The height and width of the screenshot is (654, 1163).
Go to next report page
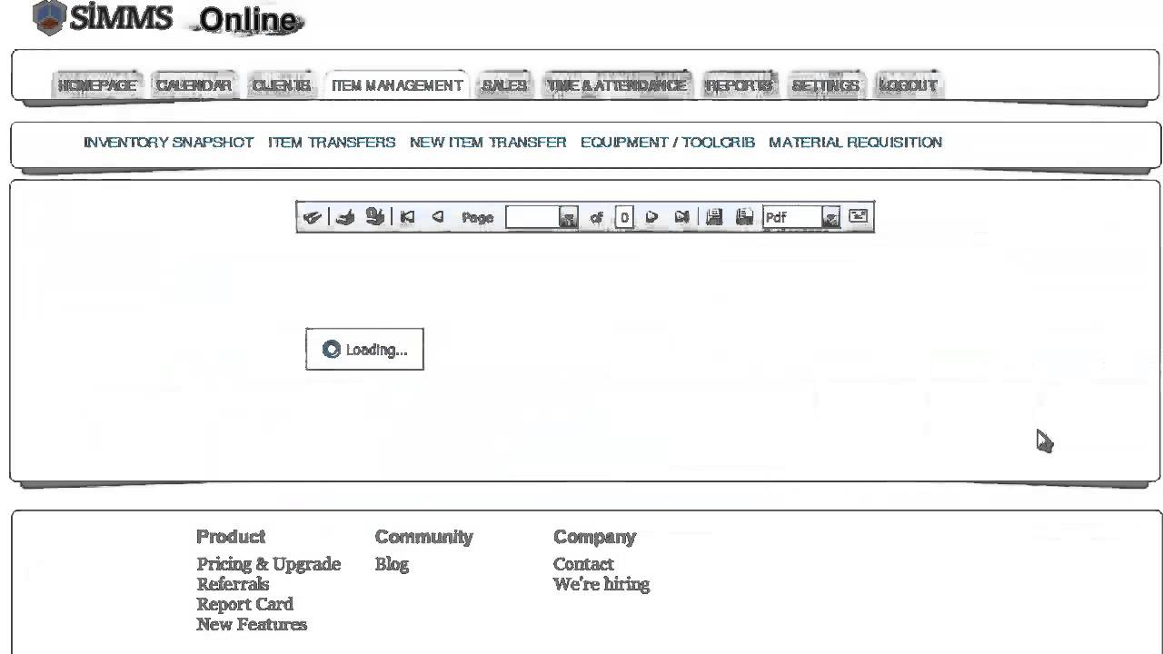(x=651, y=217)
